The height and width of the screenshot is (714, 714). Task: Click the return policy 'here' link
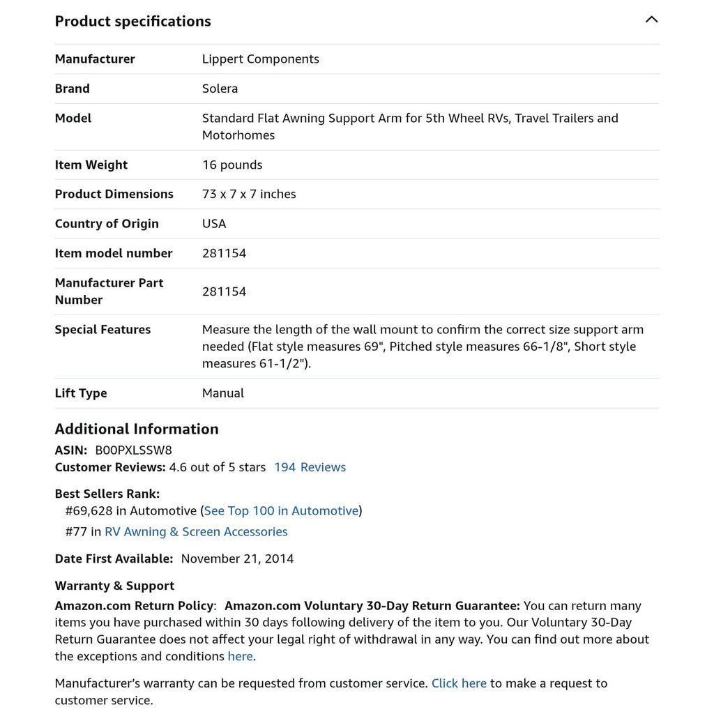[241, 656]
